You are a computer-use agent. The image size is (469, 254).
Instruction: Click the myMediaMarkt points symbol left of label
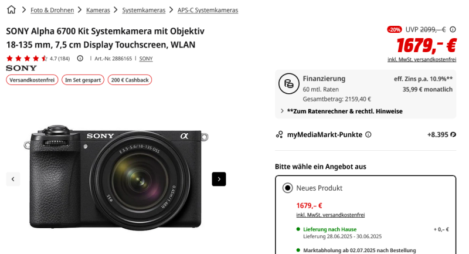tap(280, 134)
